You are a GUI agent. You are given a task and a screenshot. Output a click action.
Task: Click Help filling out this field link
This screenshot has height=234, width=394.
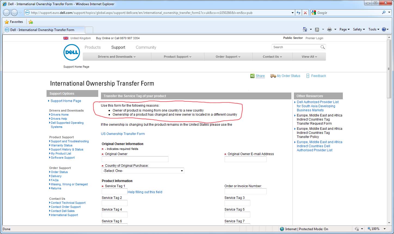[x=145, y=192]
